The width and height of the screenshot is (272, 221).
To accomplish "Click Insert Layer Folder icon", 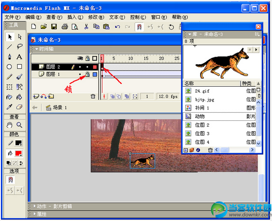I will click(x=51, y=96).
